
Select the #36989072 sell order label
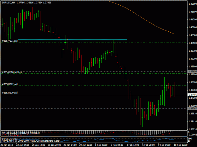click(x=10, y=84)
